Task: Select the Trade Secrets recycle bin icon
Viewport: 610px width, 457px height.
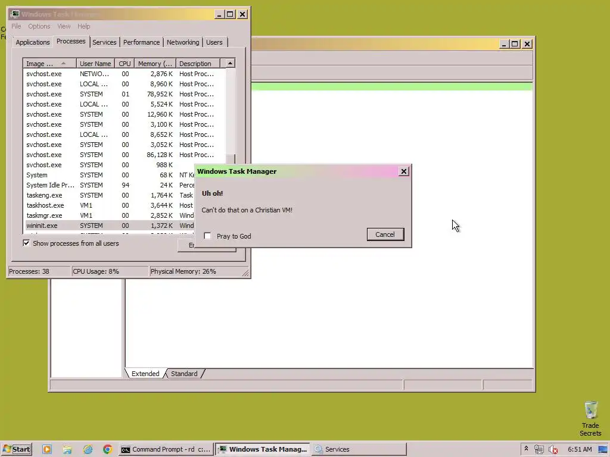Action: (x=590, y=418)
